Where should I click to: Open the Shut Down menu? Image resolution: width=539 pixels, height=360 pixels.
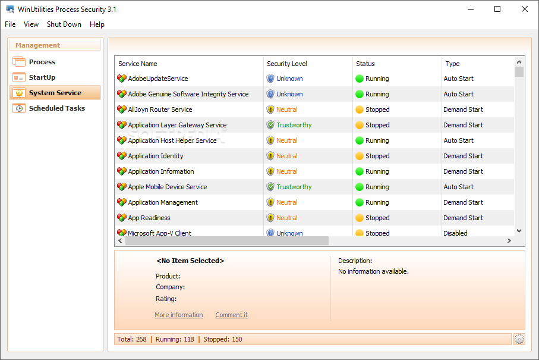click(64, 24)
